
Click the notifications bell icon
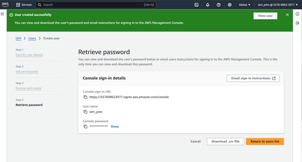pos(208,5)
